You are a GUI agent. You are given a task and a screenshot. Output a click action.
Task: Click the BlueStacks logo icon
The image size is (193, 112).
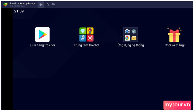(6, 5)
